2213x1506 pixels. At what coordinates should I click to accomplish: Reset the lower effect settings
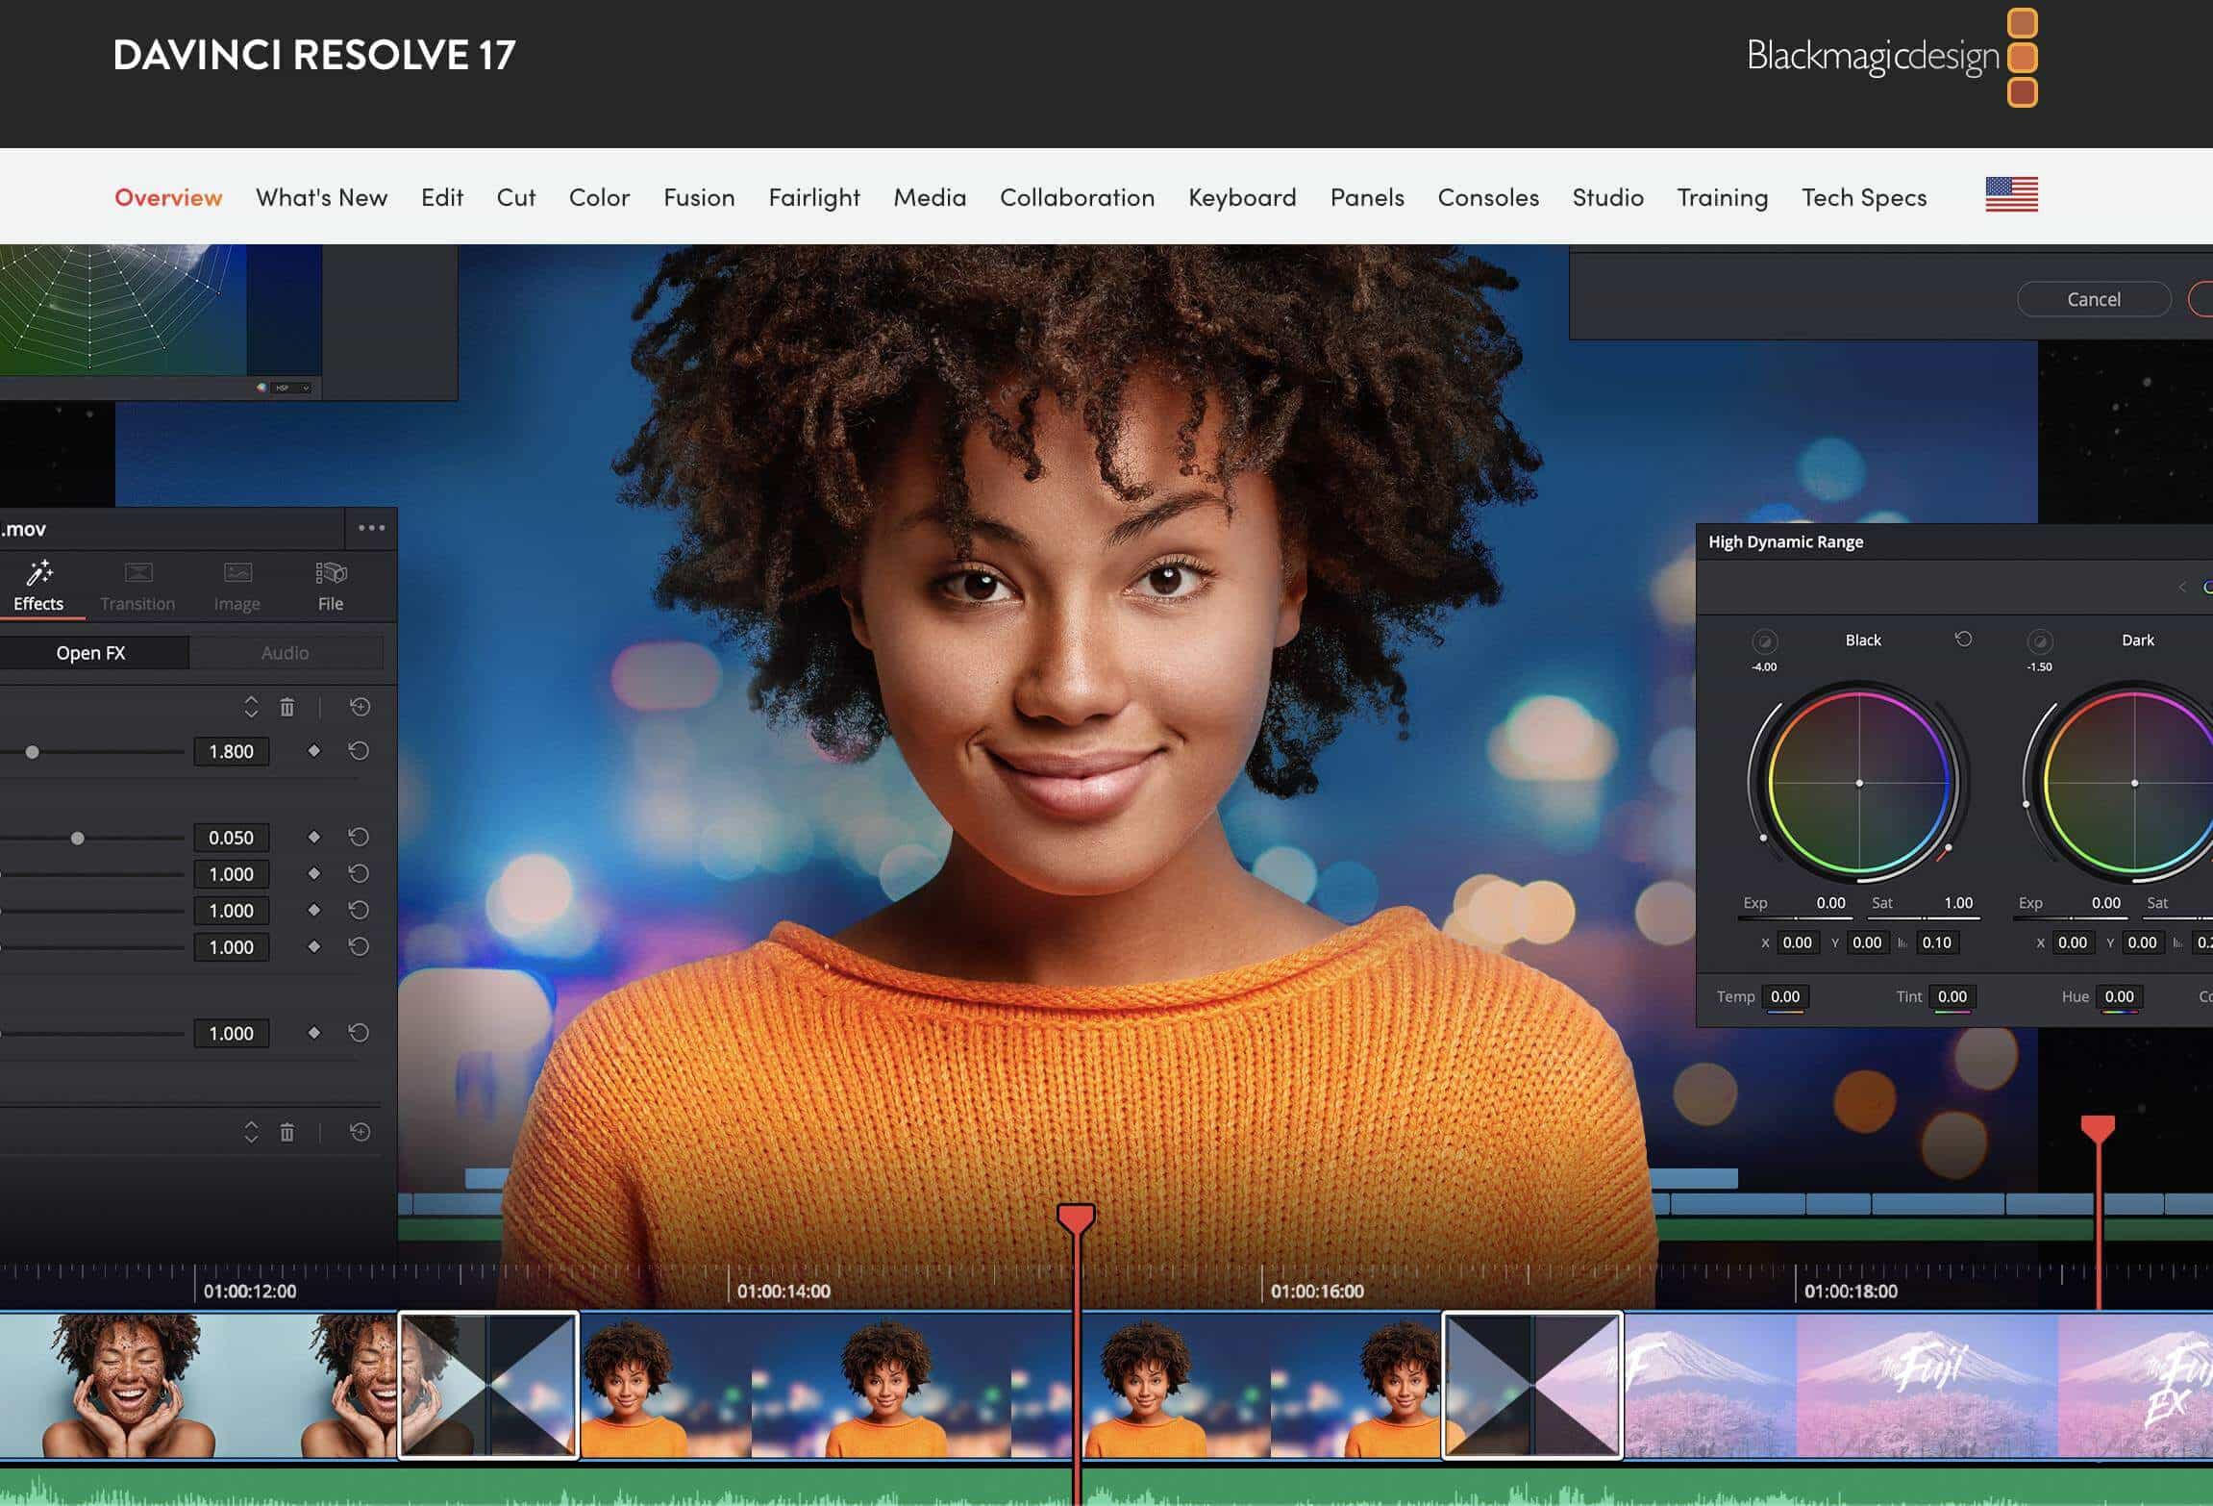[360, 1133]
